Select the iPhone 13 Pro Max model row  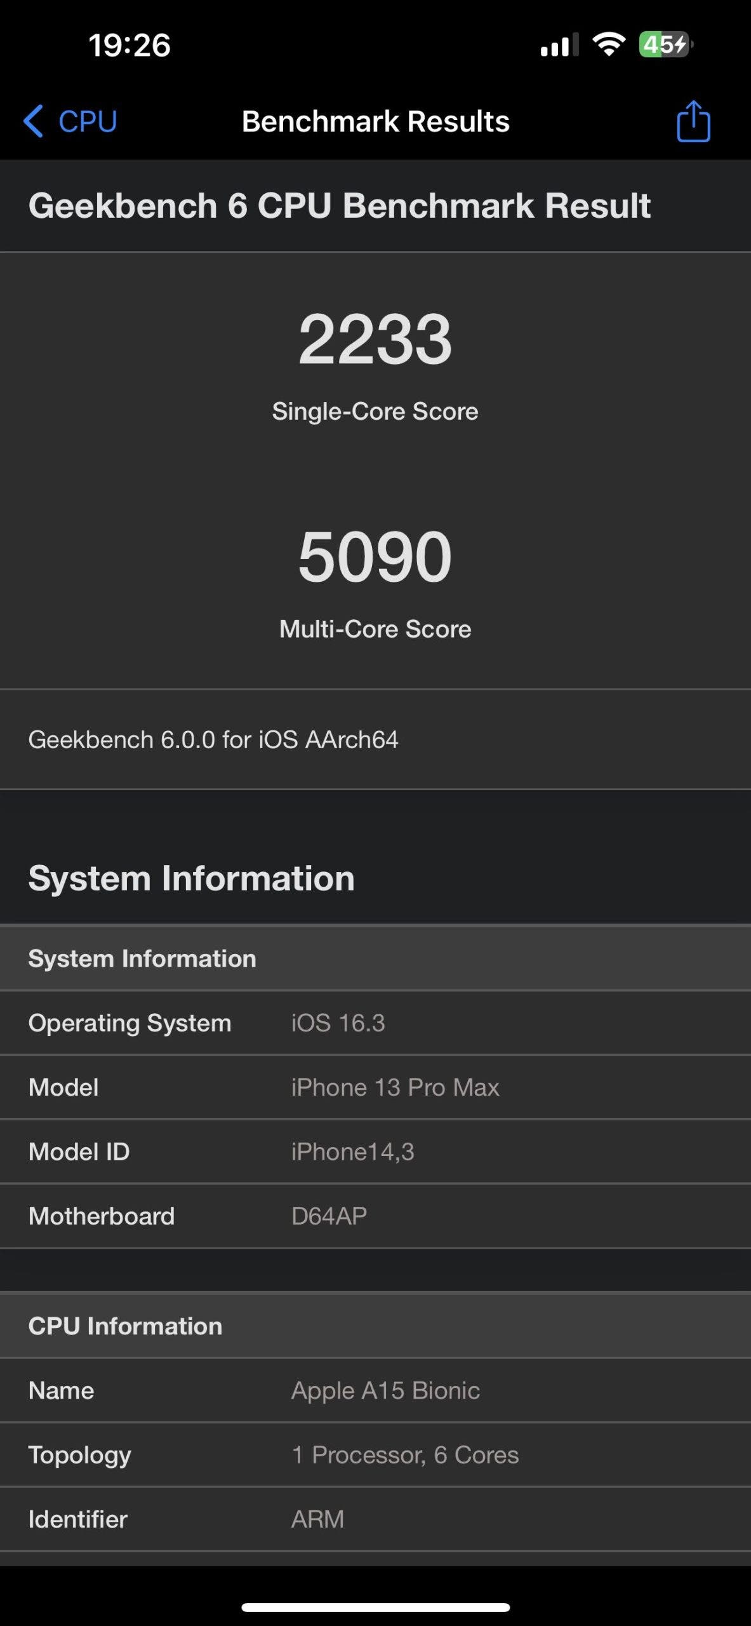coord(375,1087)
